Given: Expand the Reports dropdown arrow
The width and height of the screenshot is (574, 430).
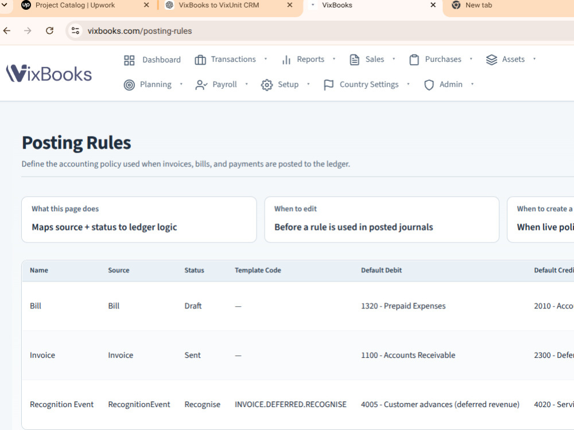Looking at the screenshot, I should [334, 59].
